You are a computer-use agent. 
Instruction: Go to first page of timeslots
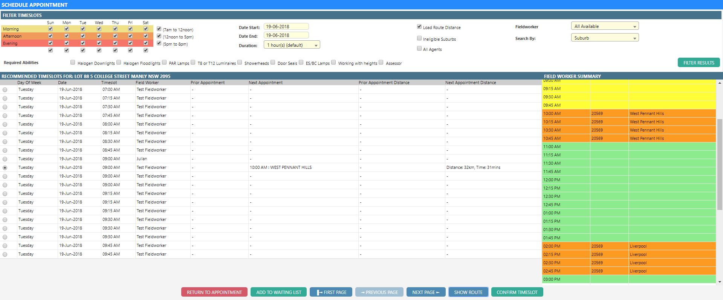(331, 292)
